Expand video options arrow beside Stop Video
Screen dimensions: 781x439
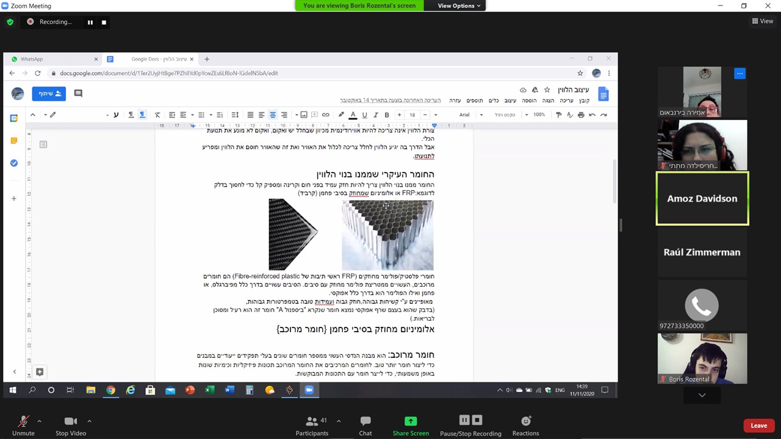[89, 421]
